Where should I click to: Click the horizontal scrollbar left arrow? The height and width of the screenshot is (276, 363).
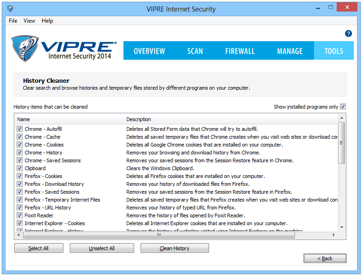[19, 235]
